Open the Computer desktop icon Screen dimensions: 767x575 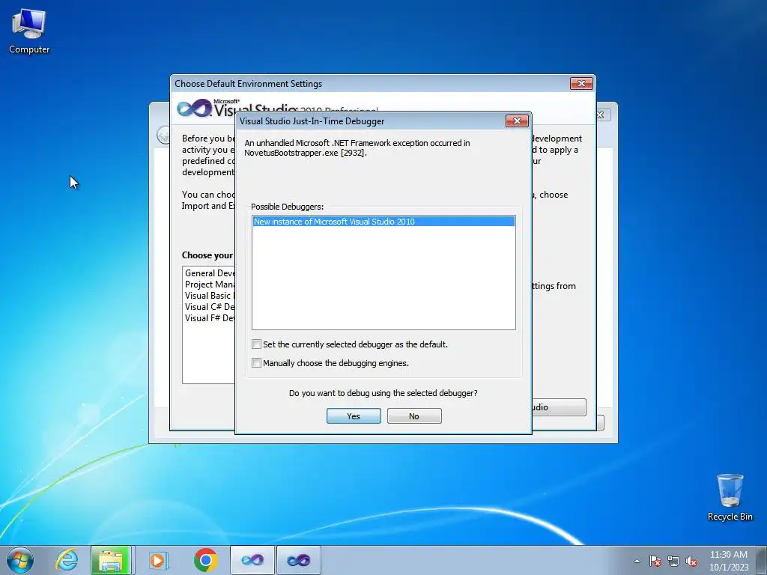click(x=29, y=30)
